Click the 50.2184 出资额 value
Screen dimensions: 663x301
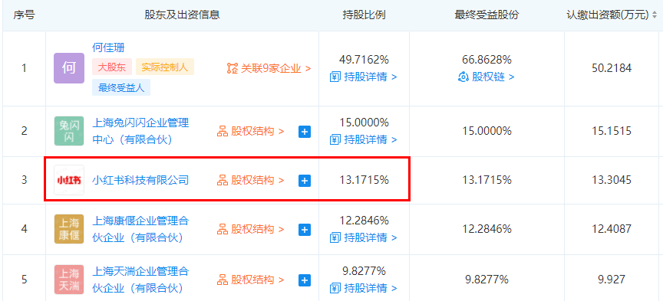pos(612,68)
